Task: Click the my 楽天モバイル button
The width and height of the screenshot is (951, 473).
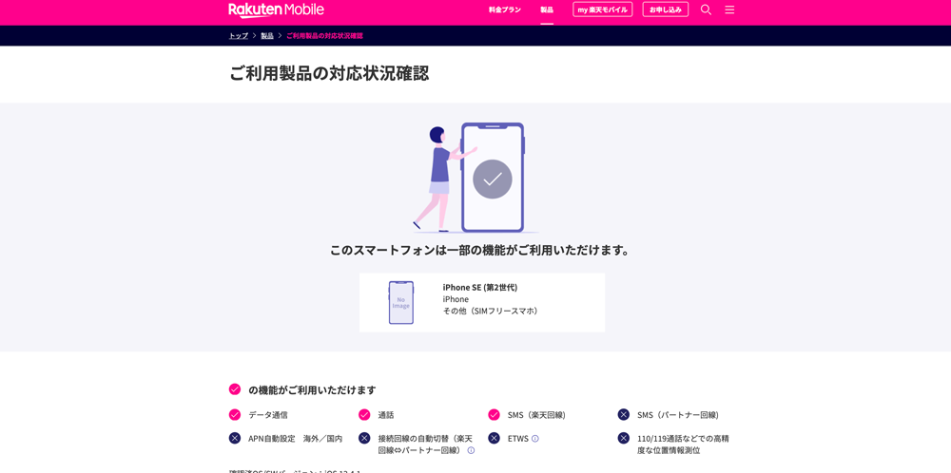Action: click(602, 9)
